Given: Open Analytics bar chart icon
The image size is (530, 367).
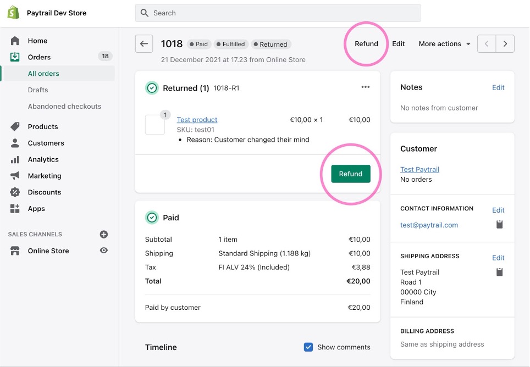Looking at the screenshot, I should pos(15,159).
